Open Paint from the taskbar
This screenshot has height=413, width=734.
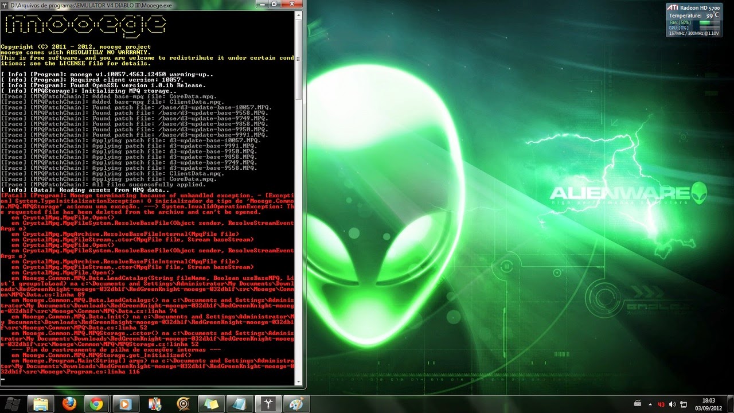(x=296, y=404)
